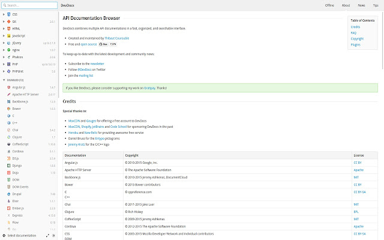
Task: Click the GitHub Star button
Action: click(x=104, y=44)
